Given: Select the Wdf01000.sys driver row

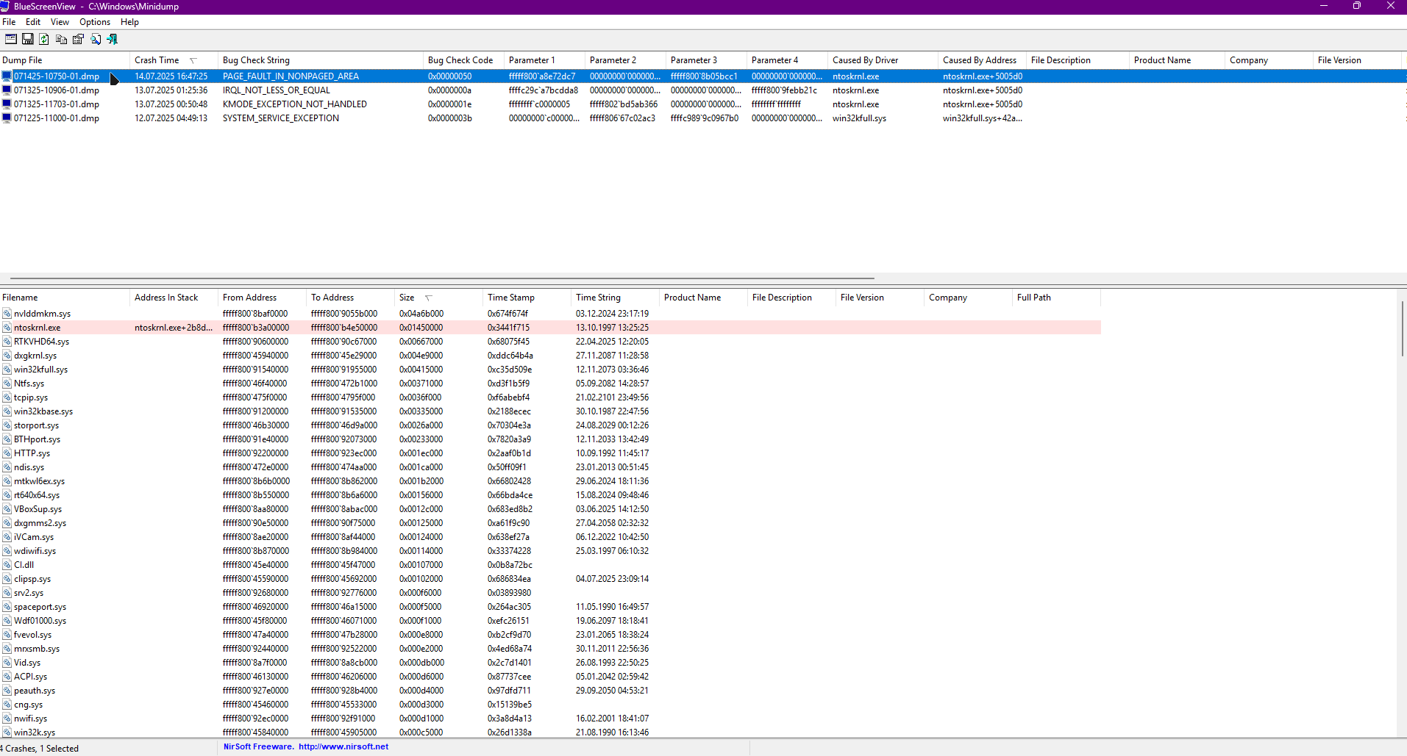Looking at the screenshot, I should (550, 621).
